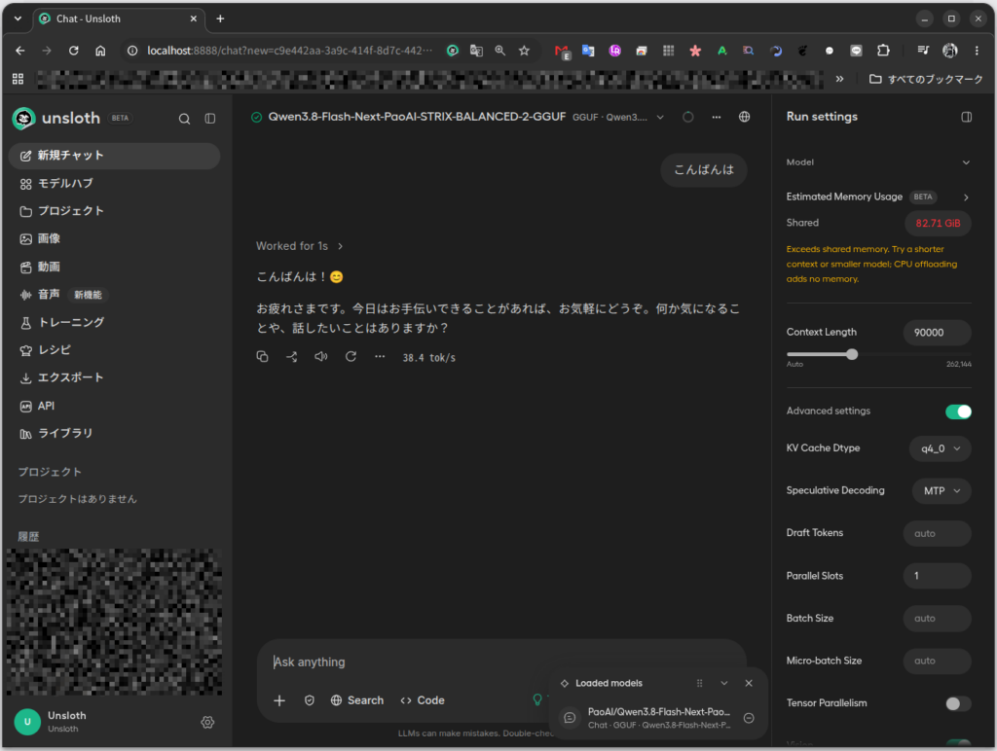Open Speculative Decoding dropdown
This screenshot has height=751, width=997.
942,491
